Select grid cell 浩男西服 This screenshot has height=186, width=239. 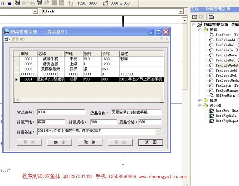51,64
